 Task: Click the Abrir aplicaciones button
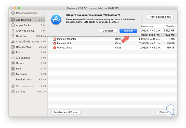160,17
